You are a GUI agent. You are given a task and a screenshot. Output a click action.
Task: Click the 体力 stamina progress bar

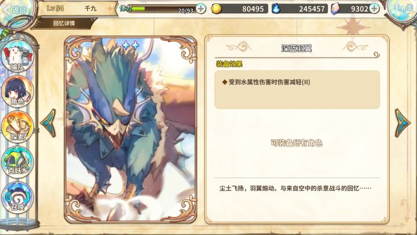coord(163,9)
